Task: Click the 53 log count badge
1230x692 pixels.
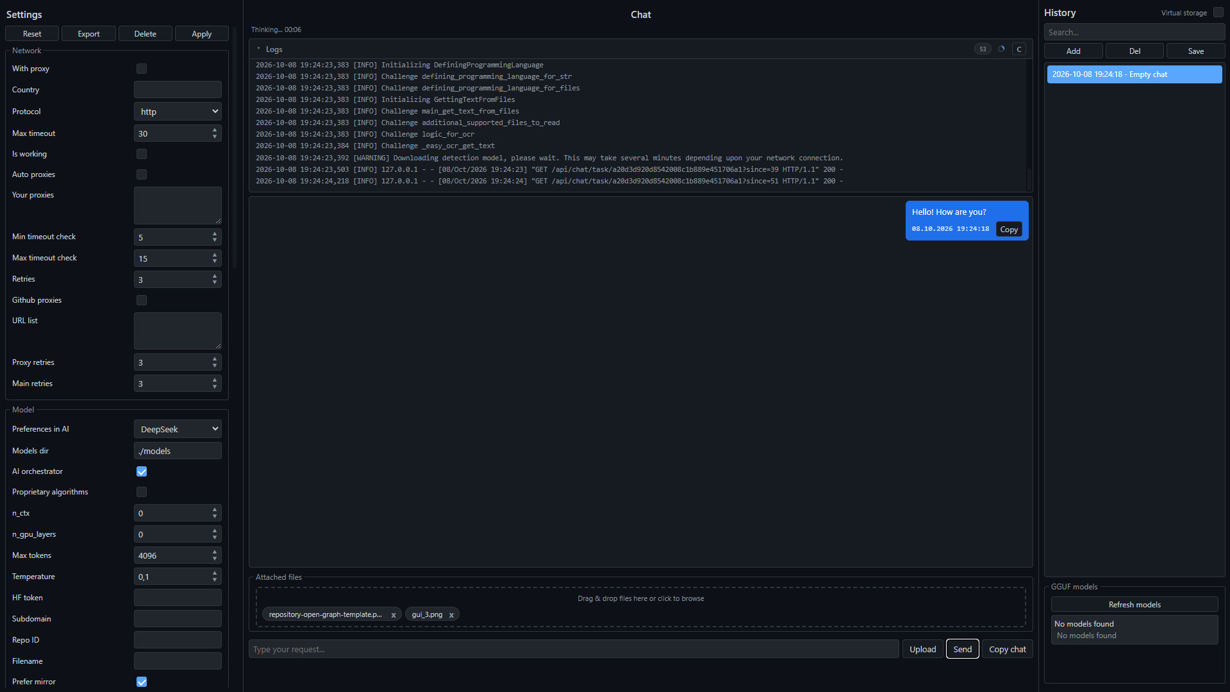Action: coord(983,49)
